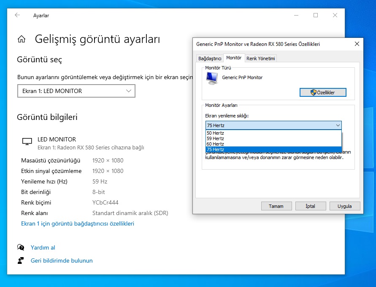Select the Monitör tab

click(x=234, y=58)
